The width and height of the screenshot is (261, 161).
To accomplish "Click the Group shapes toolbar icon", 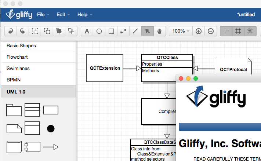I will pos(35,31).
